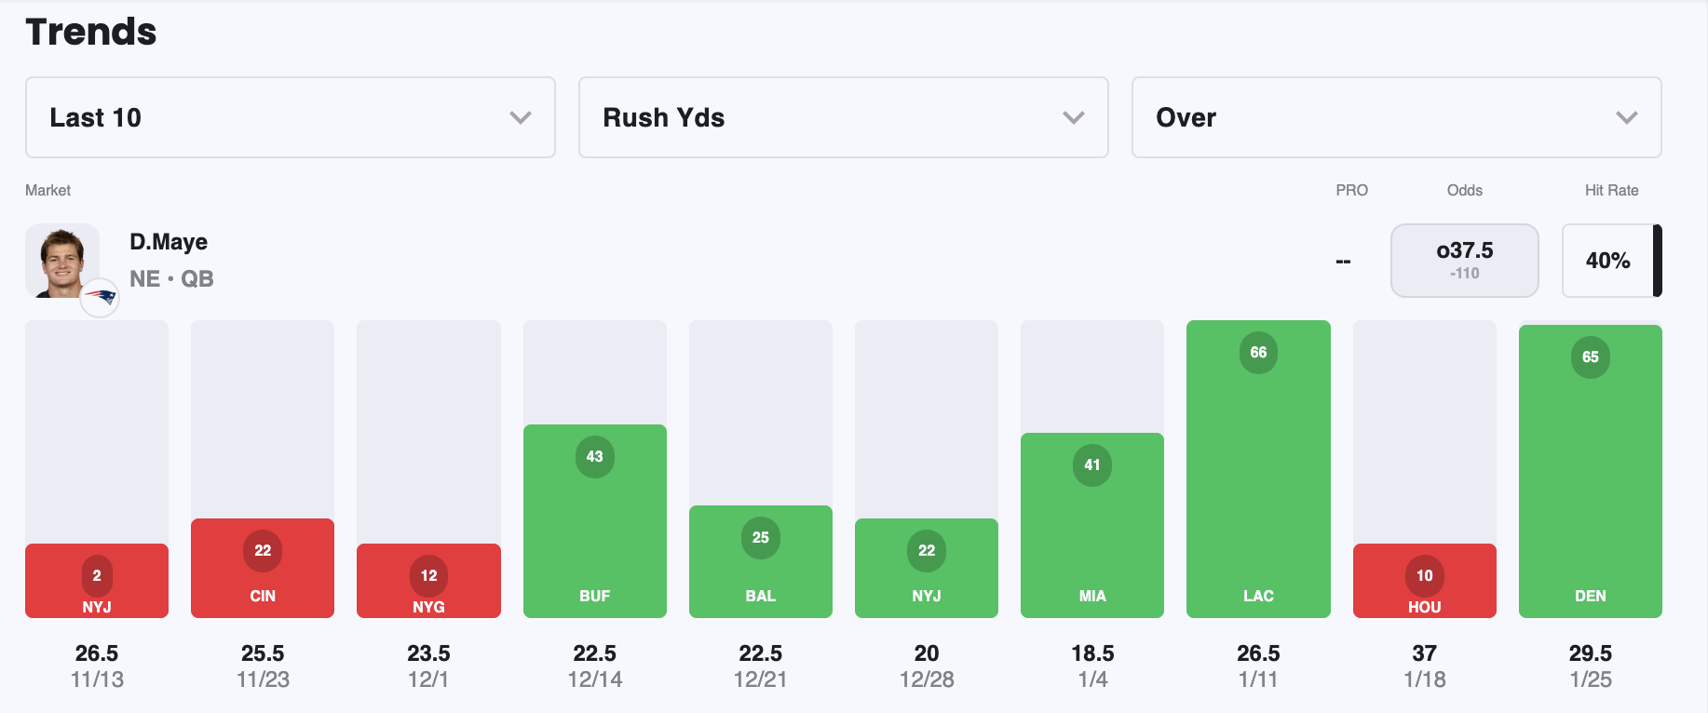1708x713 pixels.
Task: Open the Last 10 games filter dropdown
Action: [290, 117]
